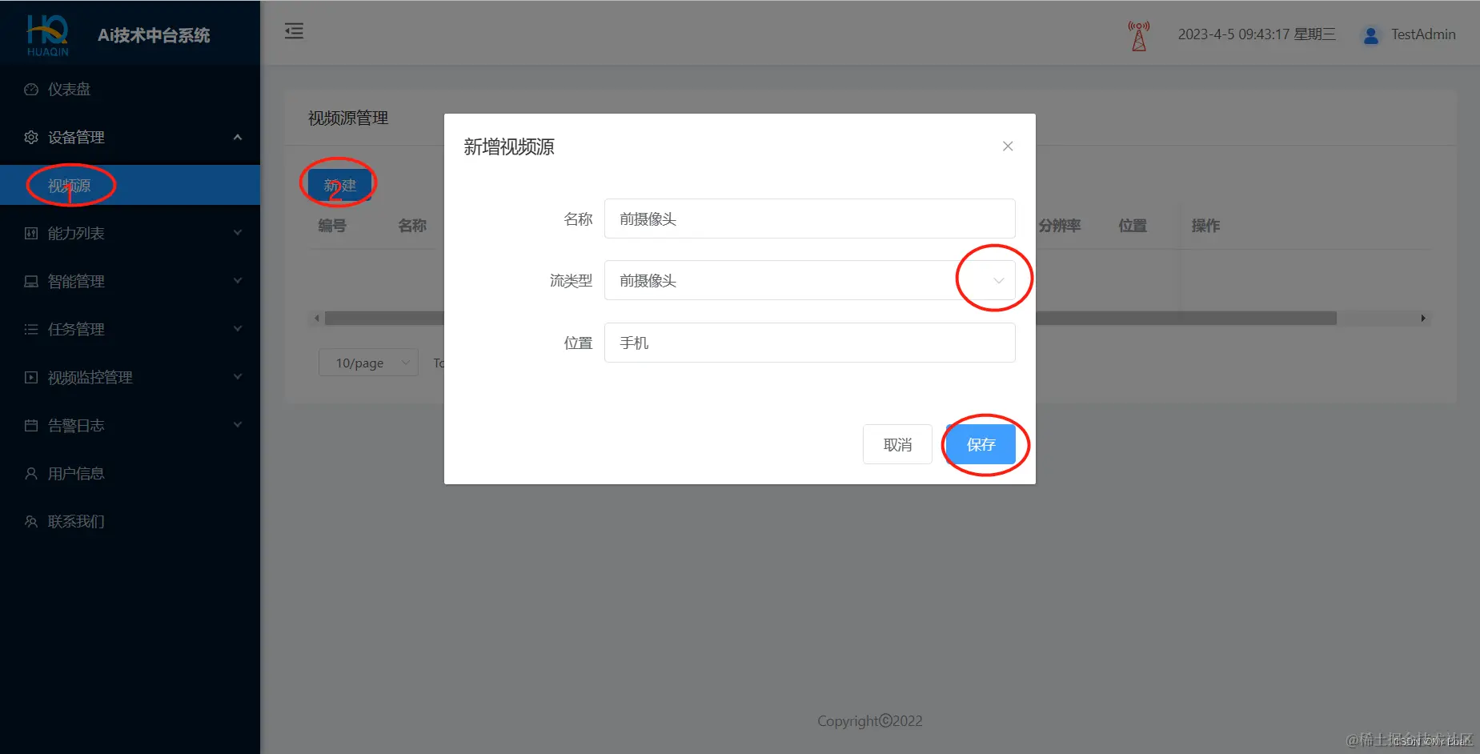Expand the 视频监控管理 menu chevron
This screenshot has height=754, width=1480.
tap(238, 377)
